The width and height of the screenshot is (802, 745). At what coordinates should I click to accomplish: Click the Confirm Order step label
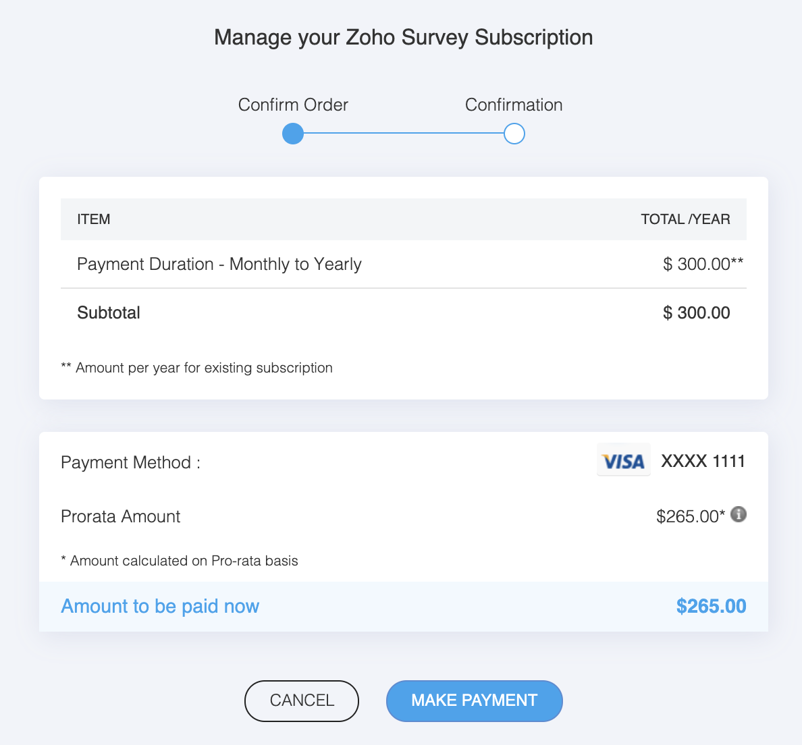coord(293,105)
